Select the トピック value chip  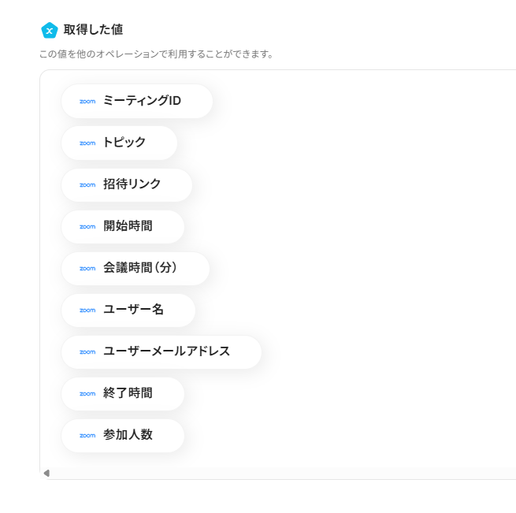point(124,143)
